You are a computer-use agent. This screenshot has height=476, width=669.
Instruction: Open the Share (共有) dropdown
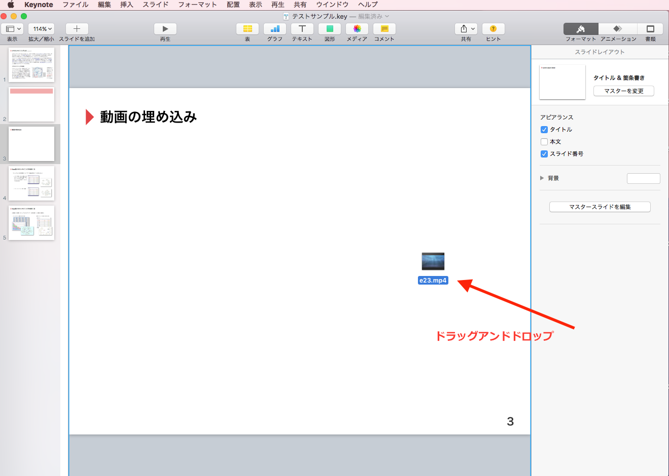click(x=466, y=29)
